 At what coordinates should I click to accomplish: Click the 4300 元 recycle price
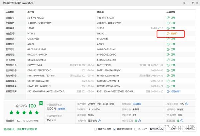click(51, 109)
